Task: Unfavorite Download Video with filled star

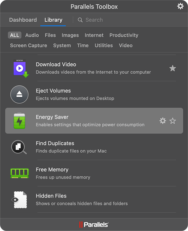Action: click(x=172, y=68)
